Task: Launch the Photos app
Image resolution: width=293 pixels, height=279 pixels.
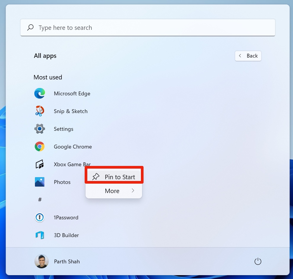Action: tap(62, 182)
